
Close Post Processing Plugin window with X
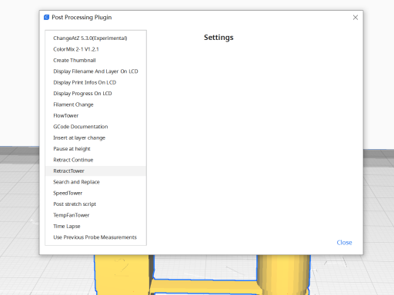[356, 18]
